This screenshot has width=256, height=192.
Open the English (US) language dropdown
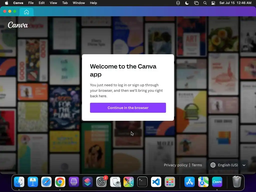[228, 165]
